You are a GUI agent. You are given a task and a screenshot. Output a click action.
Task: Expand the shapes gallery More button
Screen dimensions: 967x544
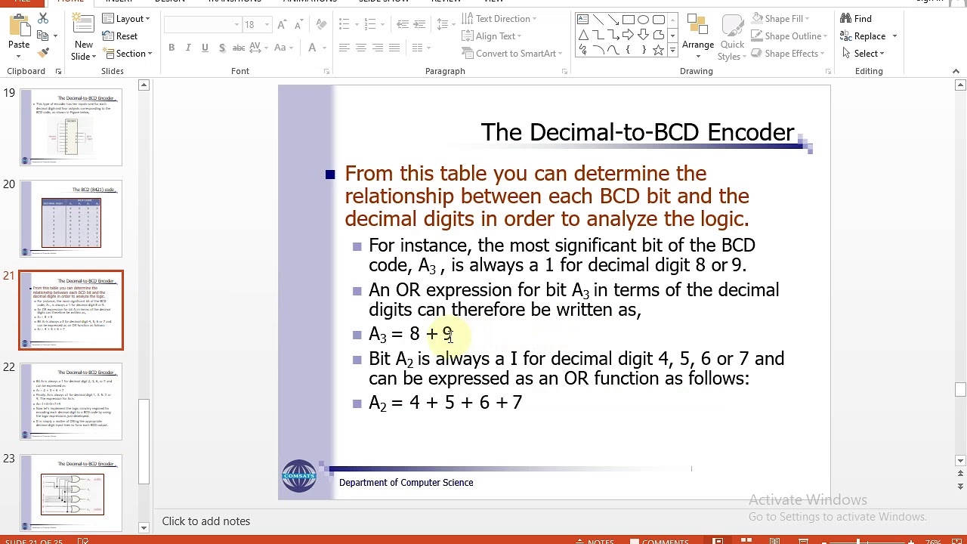[x=672, y=51]
